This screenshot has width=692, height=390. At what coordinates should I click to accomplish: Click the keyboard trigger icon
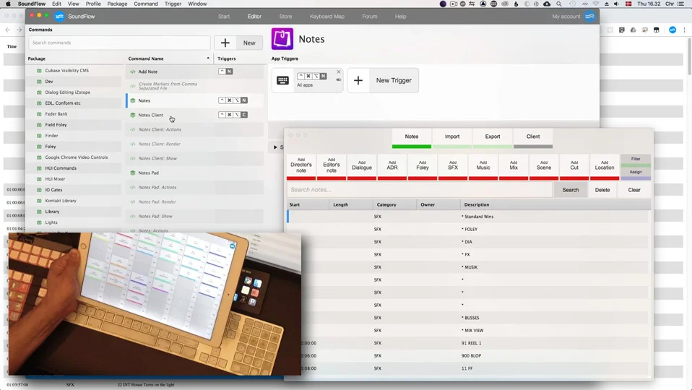282,80
